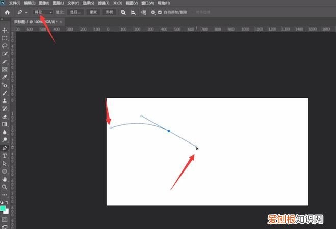Image resolution: width=336 pixels, height=229 pixels.
Task: Open the gear settings dropdown in options bar
Action: (x=153, y=12)
